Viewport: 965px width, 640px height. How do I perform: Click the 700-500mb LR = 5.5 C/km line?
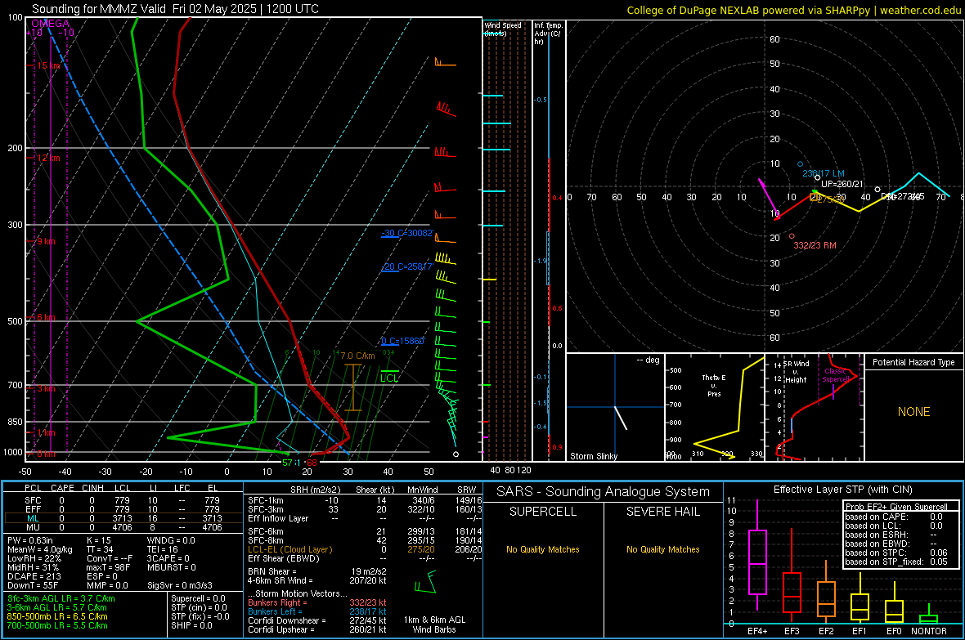pyautogui.click(x=57, y=625)
